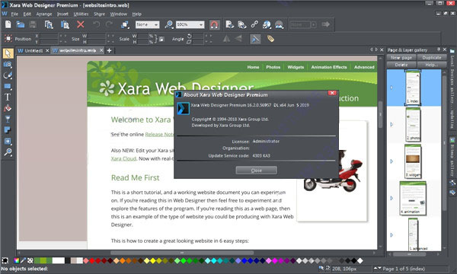Expand page 4 animation layers triangle
Image resolution: width=457 pixels, height=274 pixels.
coord(391,198)
